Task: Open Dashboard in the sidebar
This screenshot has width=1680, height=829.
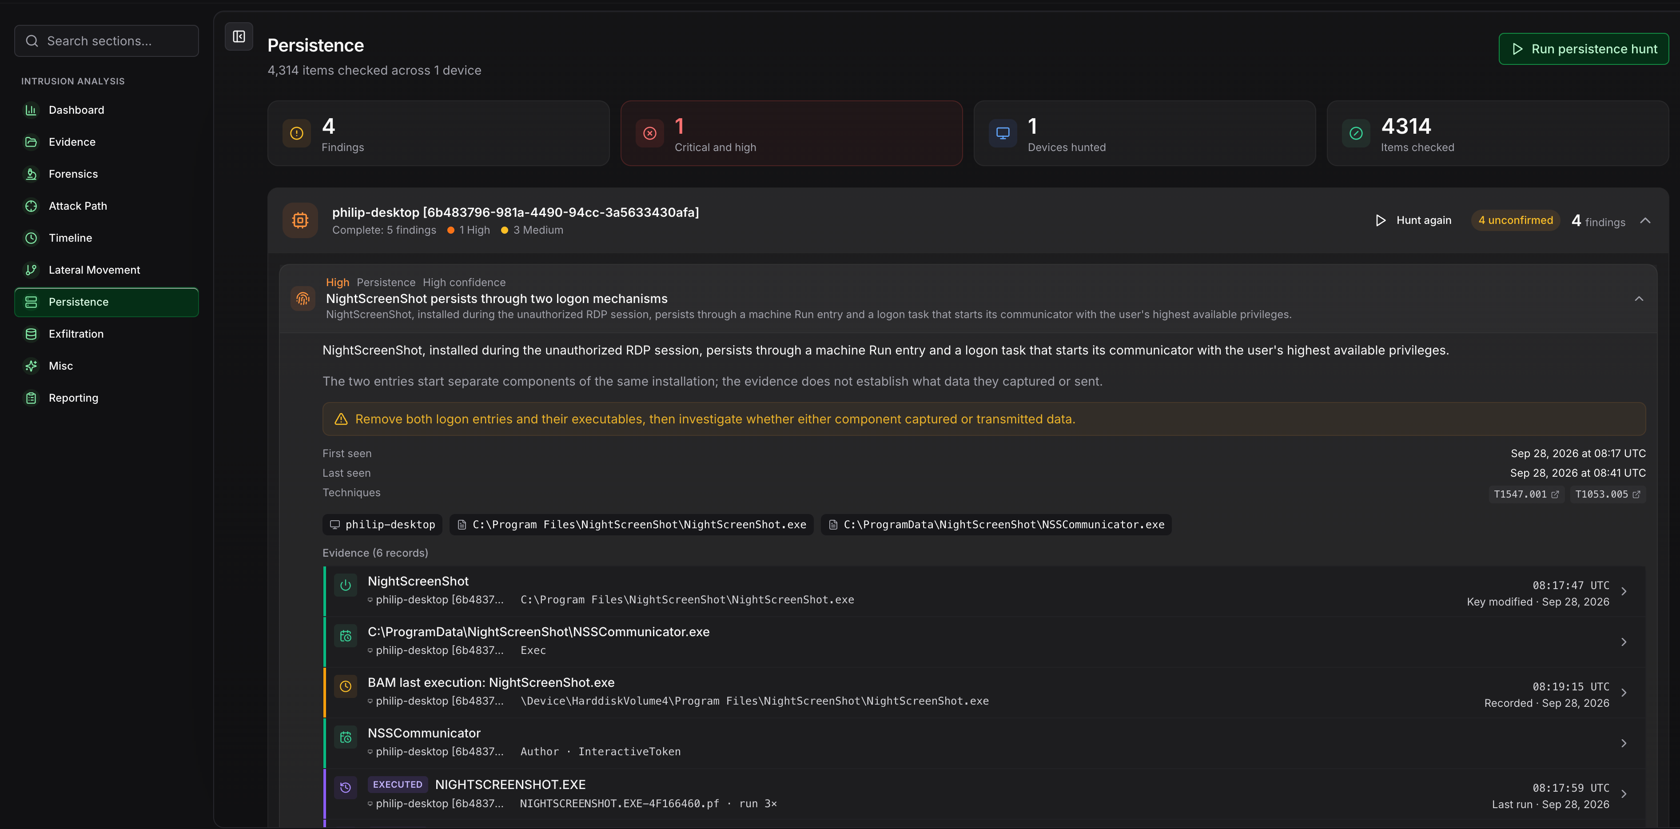Action: (106, 110)
